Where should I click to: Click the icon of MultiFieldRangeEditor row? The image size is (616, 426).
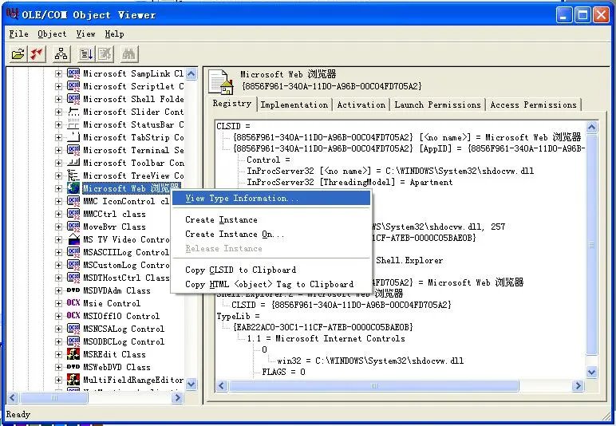click(73, 380)
